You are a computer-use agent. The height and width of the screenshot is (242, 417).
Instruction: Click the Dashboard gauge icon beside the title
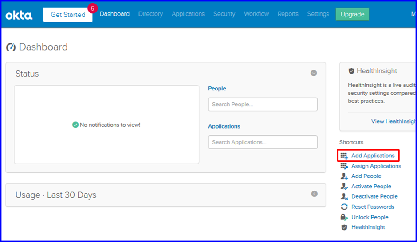coord(11,47)
